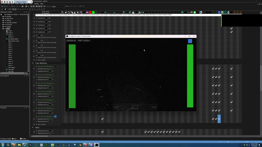
Task: Click the Cam Buttons group header
Action: 41,63
